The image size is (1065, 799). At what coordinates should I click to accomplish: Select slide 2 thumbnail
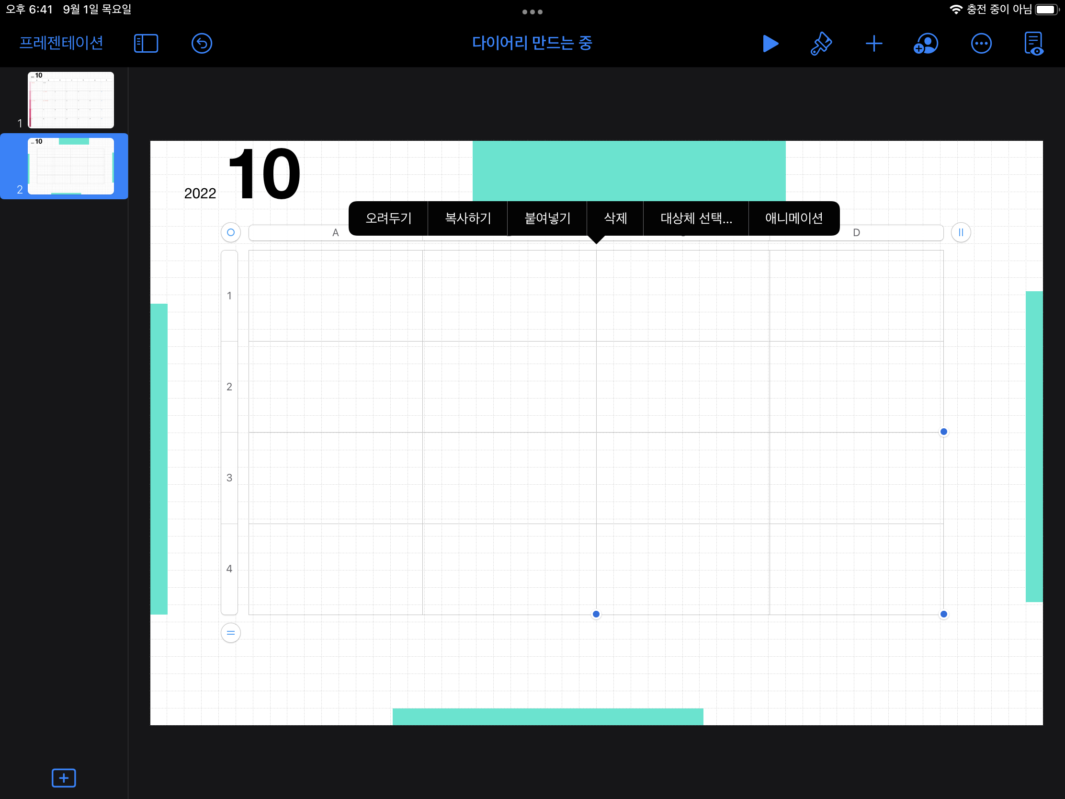pos(71,166)
